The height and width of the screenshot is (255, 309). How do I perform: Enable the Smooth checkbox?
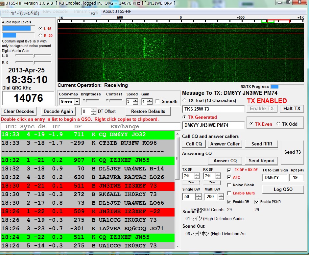[157, 101]
